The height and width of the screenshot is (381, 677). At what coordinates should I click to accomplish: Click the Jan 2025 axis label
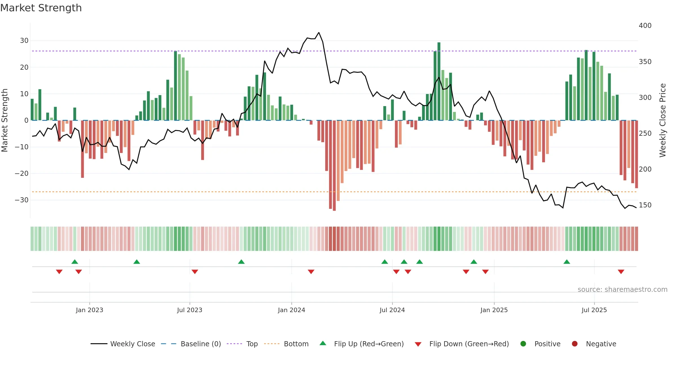[494, 310]
